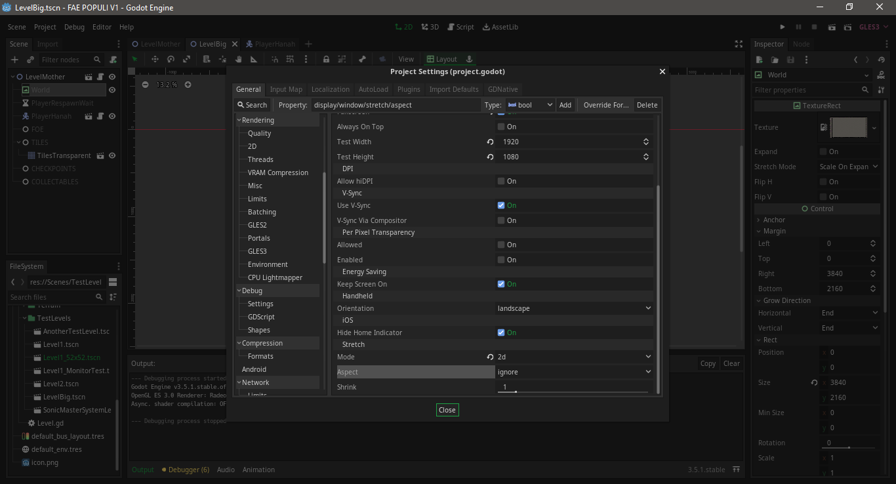
Task: Lock the selected node with padlock icon
Action: [326, 59]
